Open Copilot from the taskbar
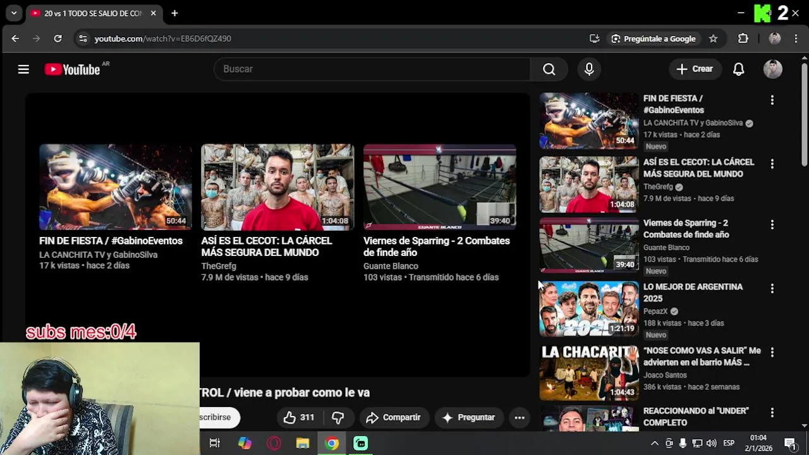This screenshot has width=809, height=455. click(245, 443)
